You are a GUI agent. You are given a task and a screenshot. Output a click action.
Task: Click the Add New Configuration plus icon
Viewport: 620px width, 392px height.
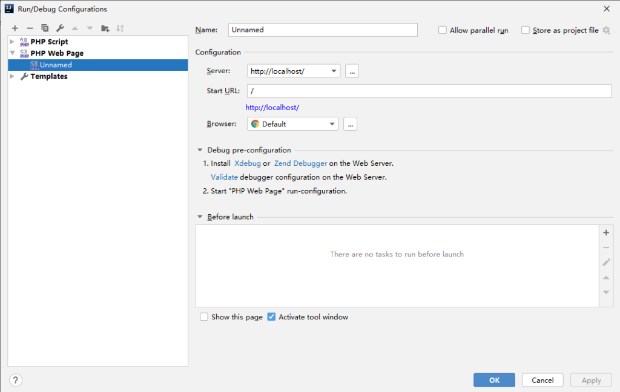(x=15, y=28)
